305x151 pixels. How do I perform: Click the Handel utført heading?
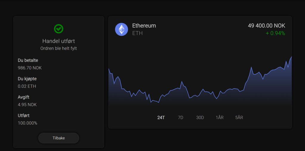point(59,41)
